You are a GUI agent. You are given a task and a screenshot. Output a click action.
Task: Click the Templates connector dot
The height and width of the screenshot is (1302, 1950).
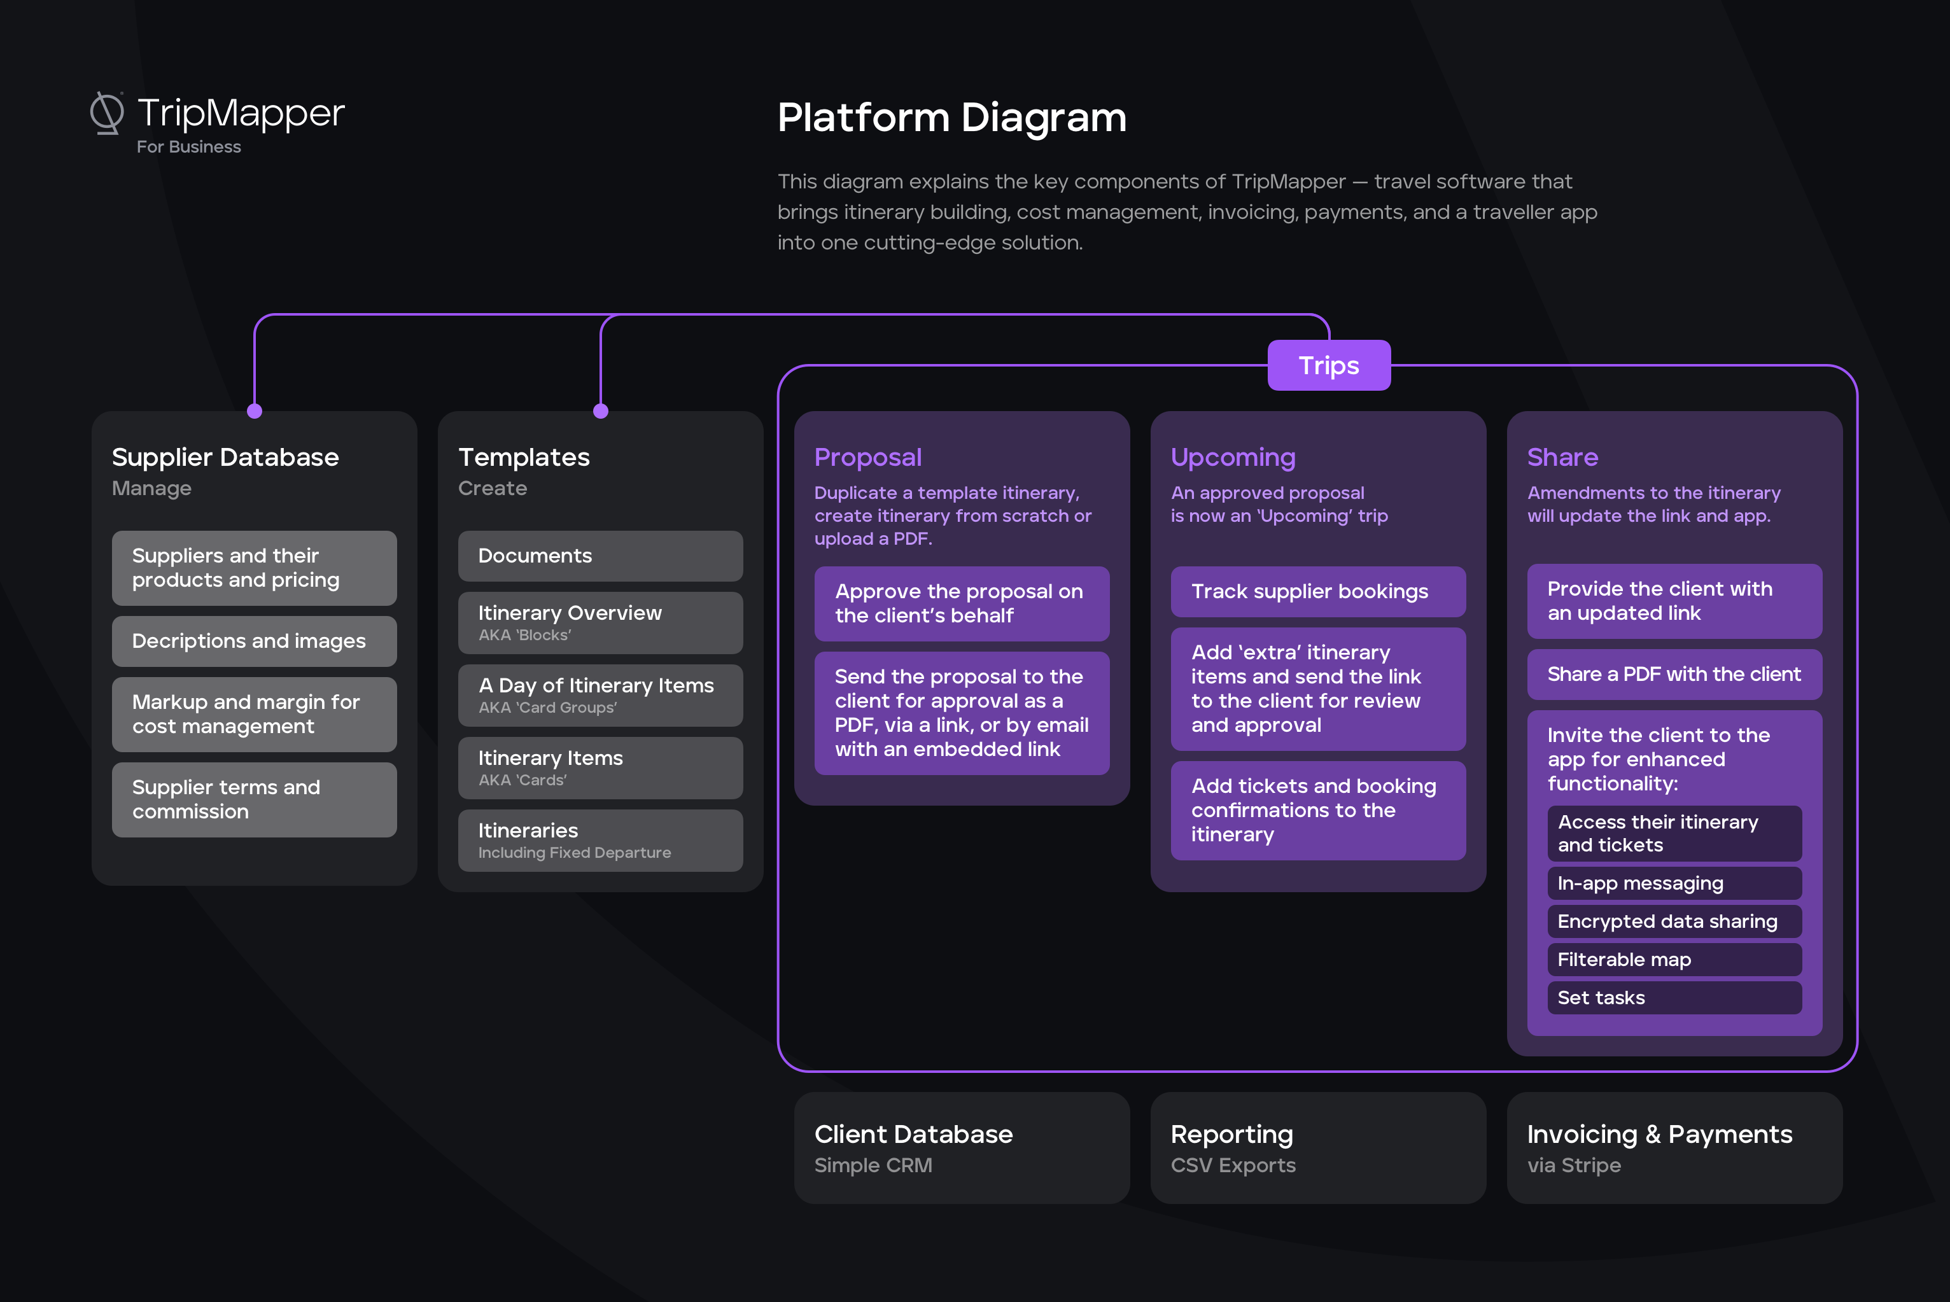tap(600, 411)
